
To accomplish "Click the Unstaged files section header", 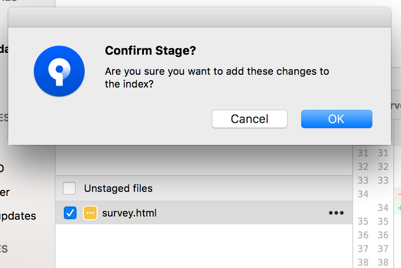I will click(x=118, y=188).
